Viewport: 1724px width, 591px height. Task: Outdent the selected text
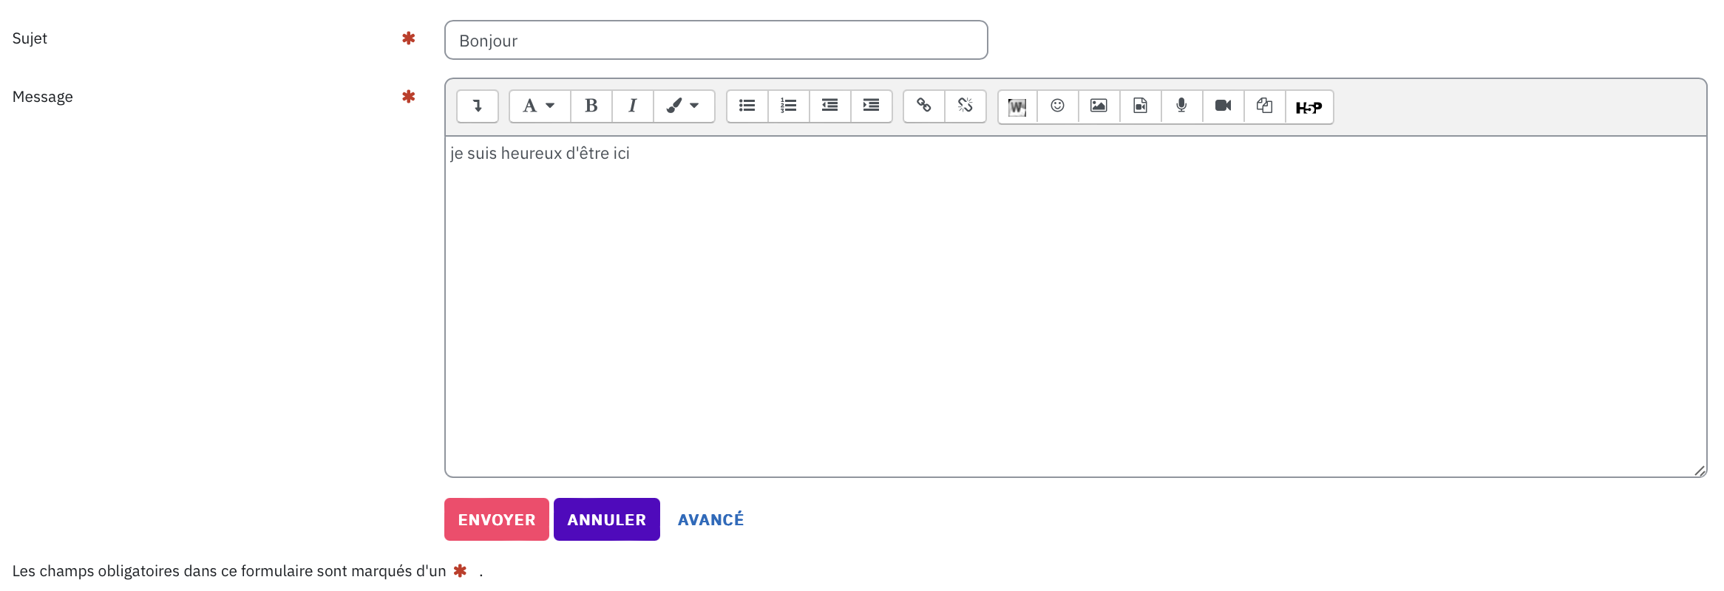click(830, 106)
